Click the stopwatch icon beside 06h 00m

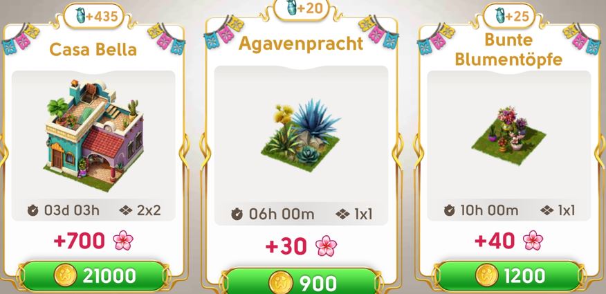click(237, 214)
